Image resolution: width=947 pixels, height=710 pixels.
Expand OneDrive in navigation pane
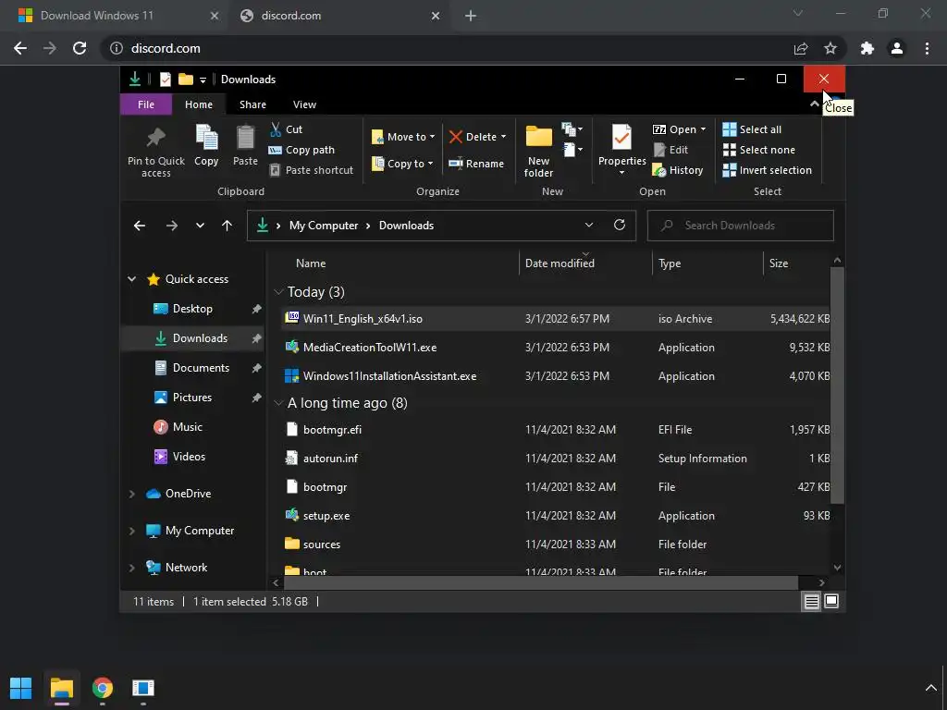(x=131, y=494)
